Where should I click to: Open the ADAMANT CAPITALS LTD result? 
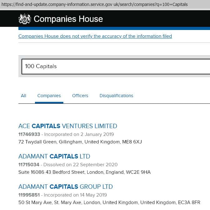[54, 156]
